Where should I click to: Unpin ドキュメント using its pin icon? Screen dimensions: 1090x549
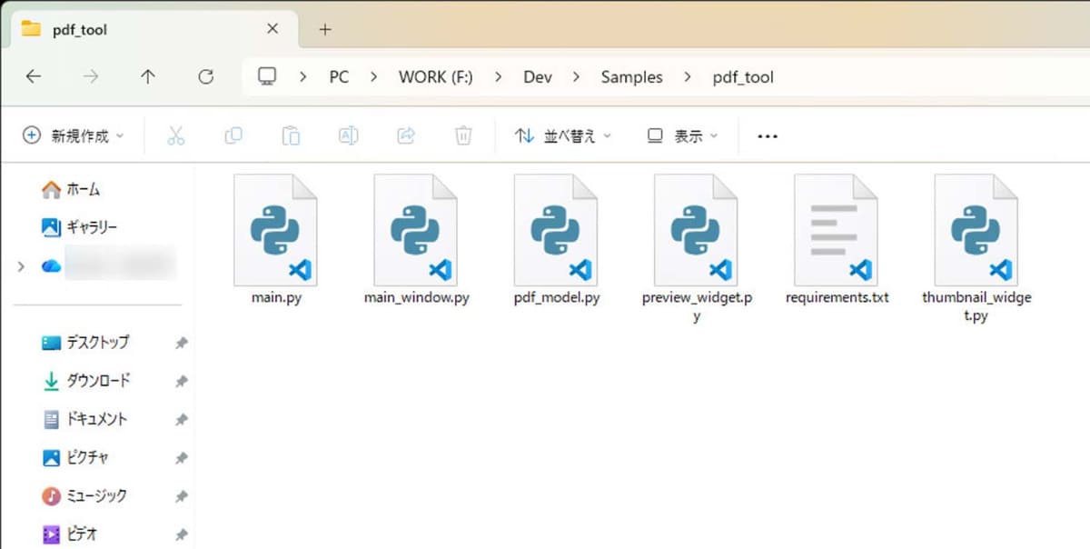[x=181, y=420]
